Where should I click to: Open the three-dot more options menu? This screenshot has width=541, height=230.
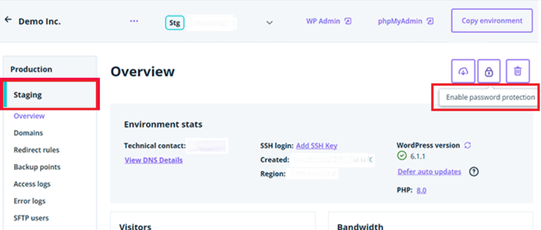pos(134,21)
